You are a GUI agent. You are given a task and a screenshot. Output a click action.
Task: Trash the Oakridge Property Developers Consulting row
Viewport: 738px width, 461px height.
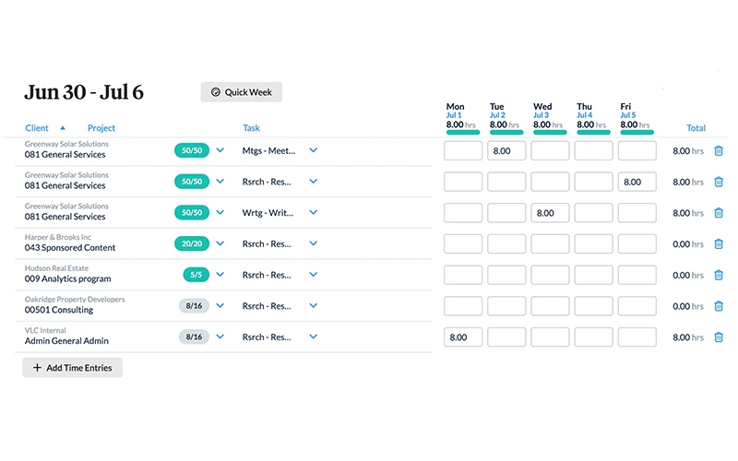[719, 306]
